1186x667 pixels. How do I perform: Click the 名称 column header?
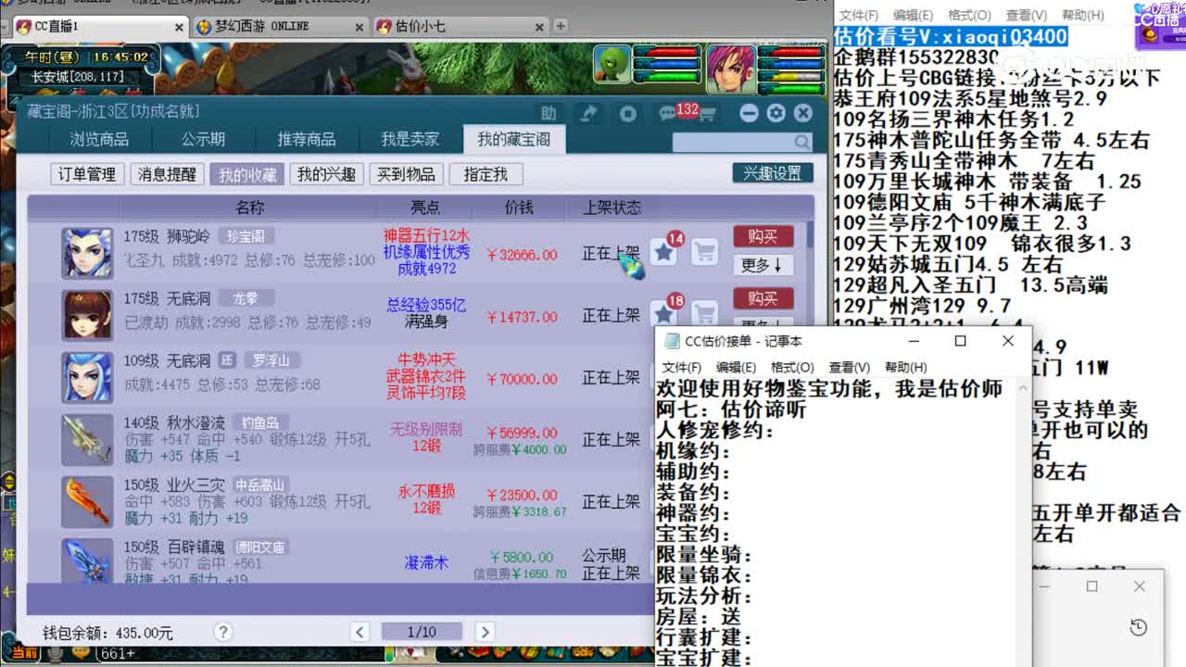(x=250, y=208)
